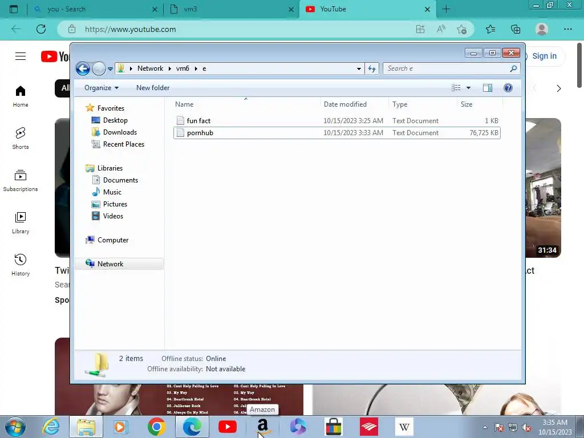This screenshot has height=438, width=584.
Task: Click the refresh button next to address bar
Action: (x=372, y=68)
